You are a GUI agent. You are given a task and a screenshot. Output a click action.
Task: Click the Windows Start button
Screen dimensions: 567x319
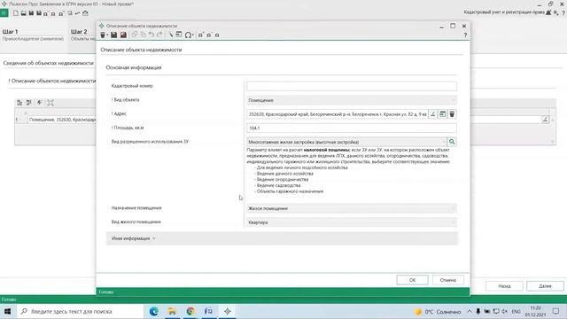(x=8, y=311)
